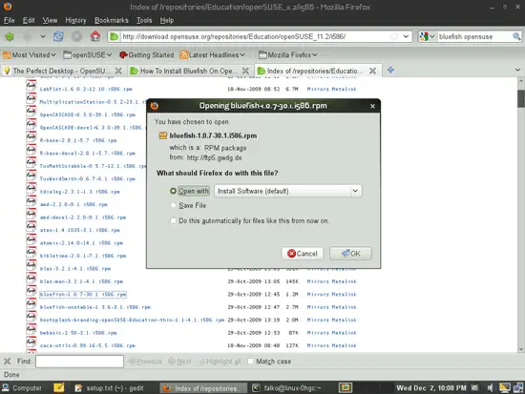Click the OK button in dialog
525x394 pixels.
350,254
